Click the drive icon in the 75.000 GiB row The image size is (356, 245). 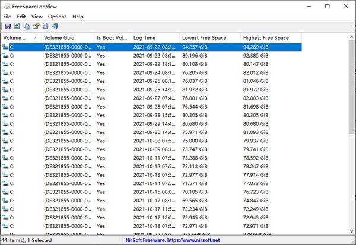[5, 141]
